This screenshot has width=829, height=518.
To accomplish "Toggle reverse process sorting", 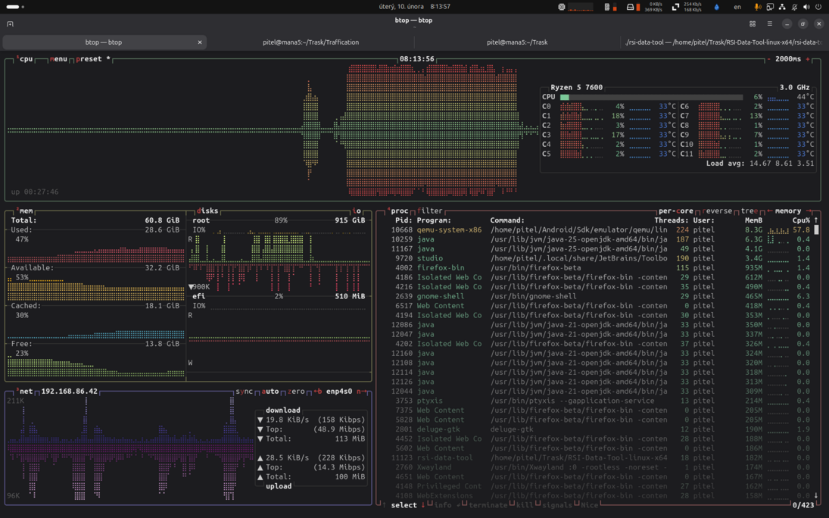I will click(718, 211).
